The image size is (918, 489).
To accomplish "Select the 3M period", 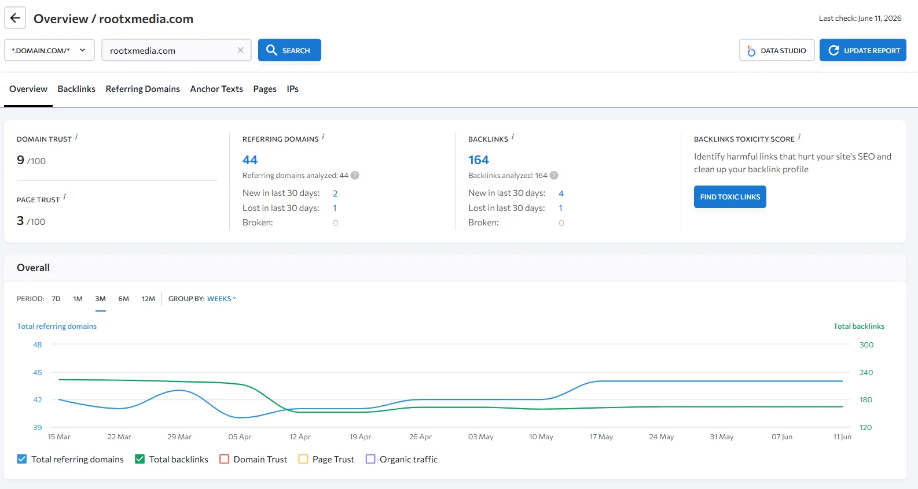I will coord(100,299).
